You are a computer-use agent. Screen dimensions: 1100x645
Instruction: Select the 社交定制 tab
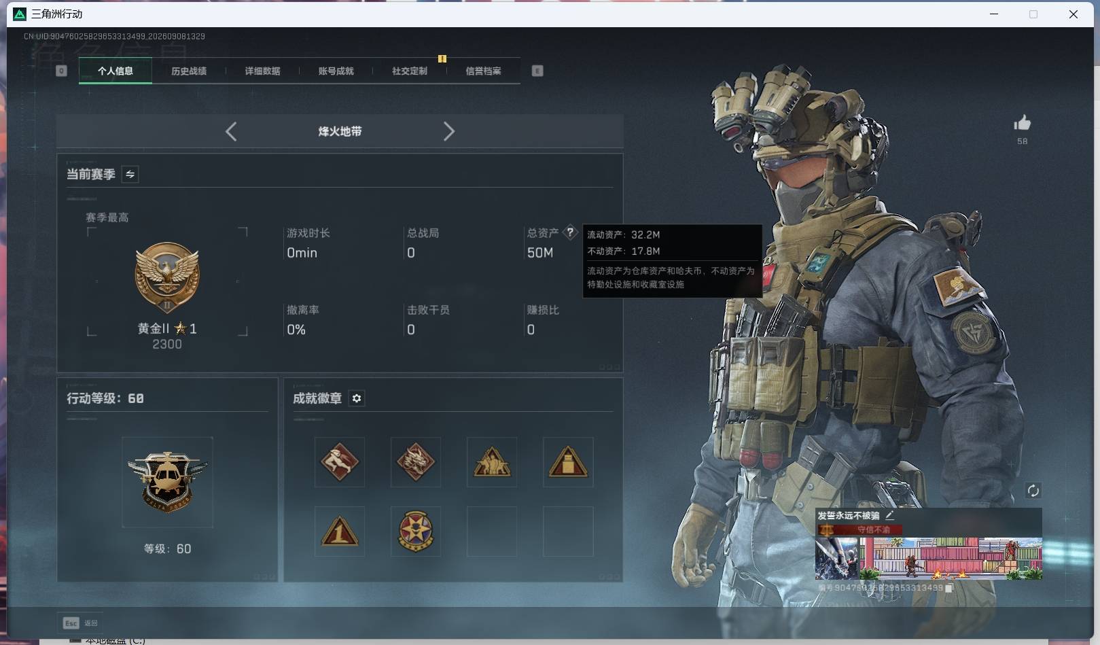click(410, 71)
